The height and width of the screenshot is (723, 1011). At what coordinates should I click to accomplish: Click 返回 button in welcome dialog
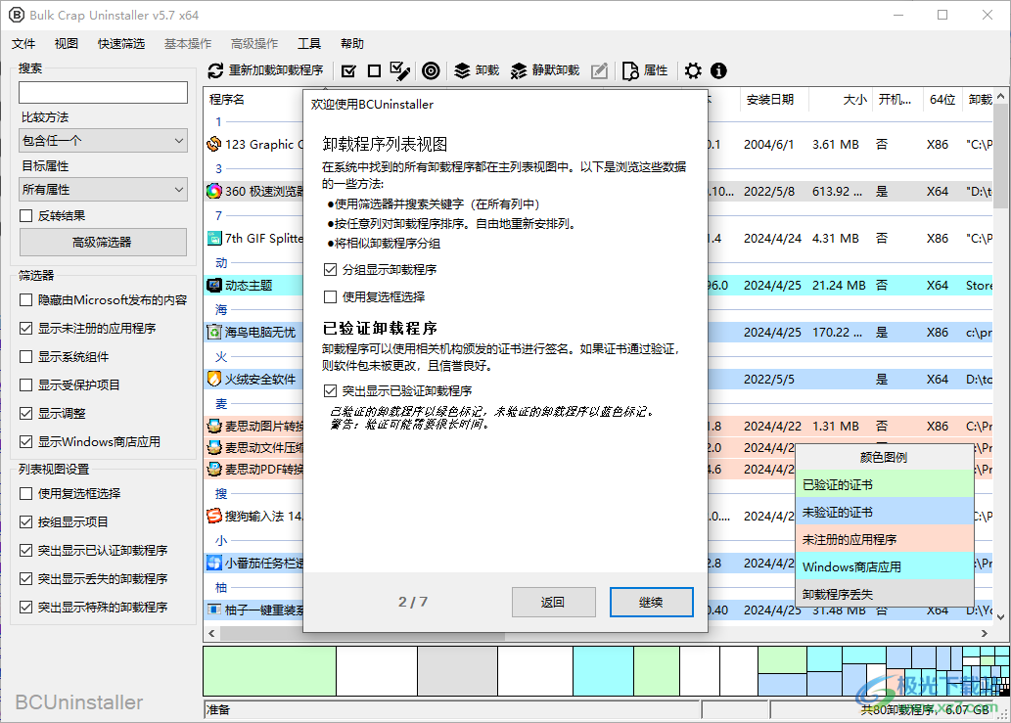553,603
